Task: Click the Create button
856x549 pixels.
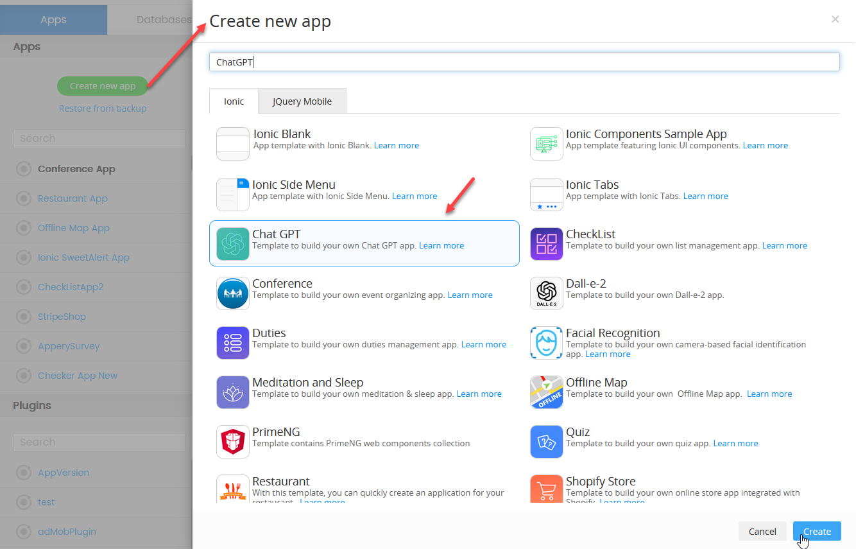Action: coord(817,531)
